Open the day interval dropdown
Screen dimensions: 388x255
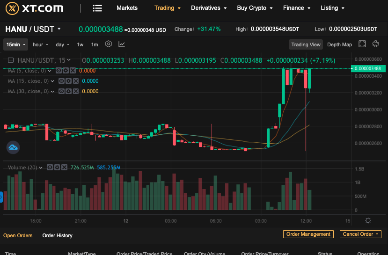pyautogui.click(x=62, y=44)
